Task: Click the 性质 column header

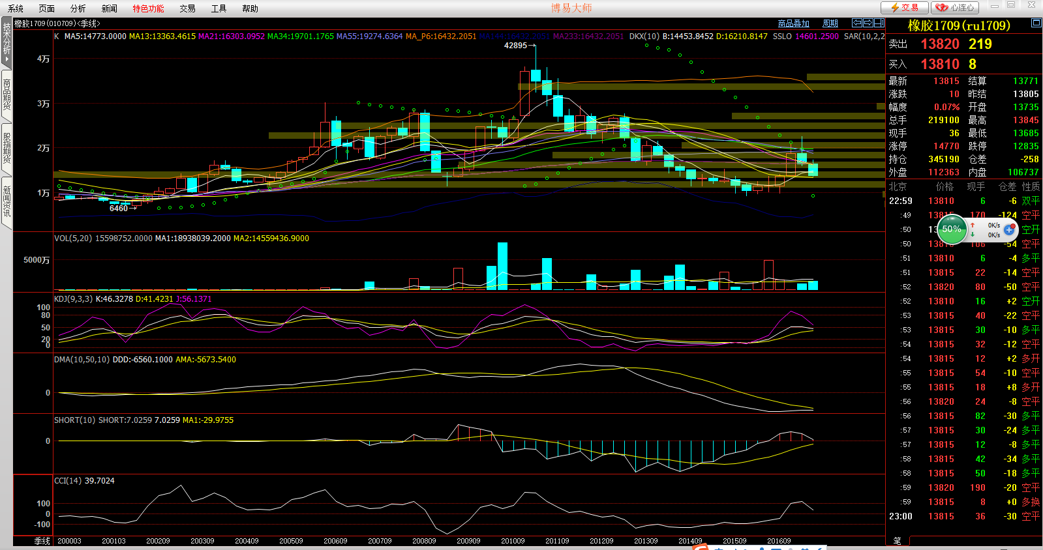Action: pos(1031,186)
